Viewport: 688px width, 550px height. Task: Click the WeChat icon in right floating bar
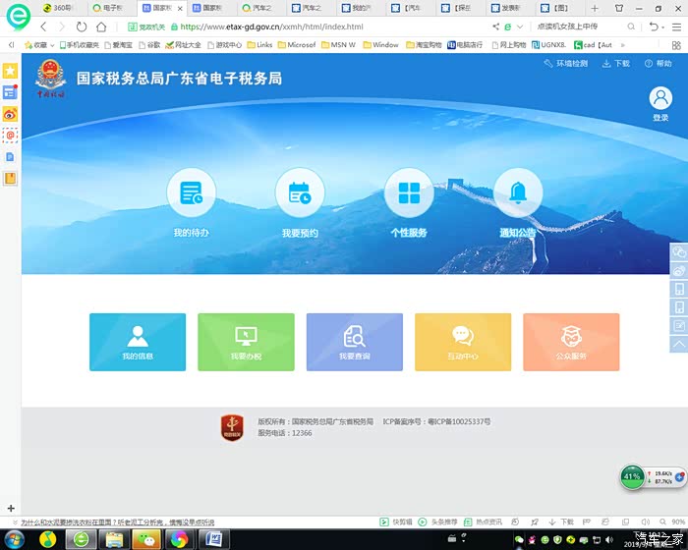[678, 251]
